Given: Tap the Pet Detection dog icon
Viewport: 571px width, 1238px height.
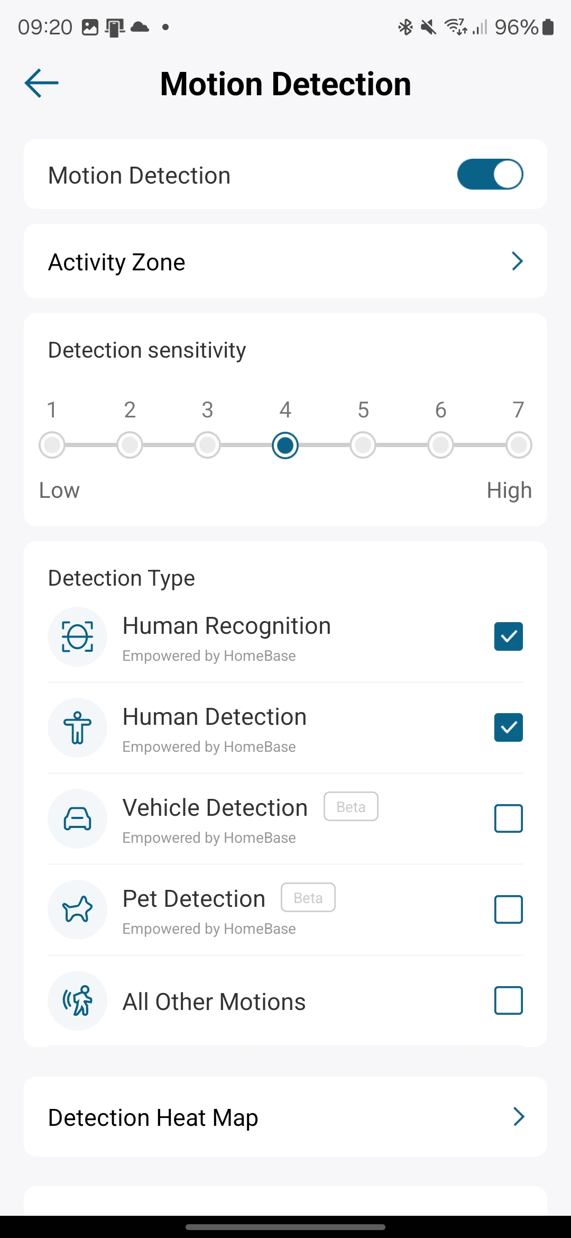Looking at the screenshot, I should [78, 909].
